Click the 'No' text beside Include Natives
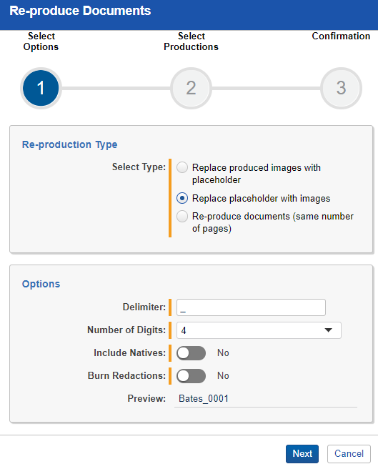The width and height of the screenshot is (378, 464). coord(223,352)
